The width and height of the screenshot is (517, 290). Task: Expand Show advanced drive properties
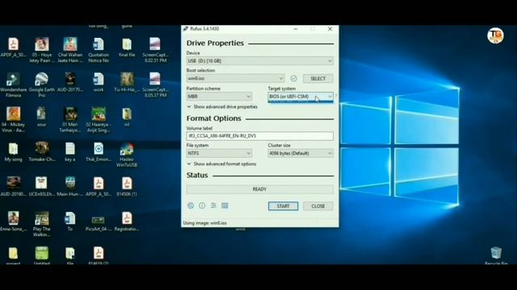tap(222, 107)
